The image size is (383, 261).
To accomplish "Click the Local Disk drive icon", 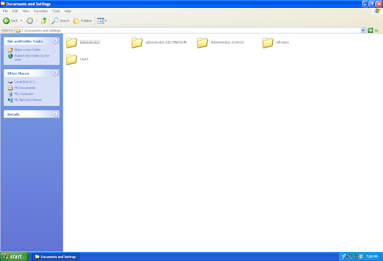I will [x=10, y=82].
